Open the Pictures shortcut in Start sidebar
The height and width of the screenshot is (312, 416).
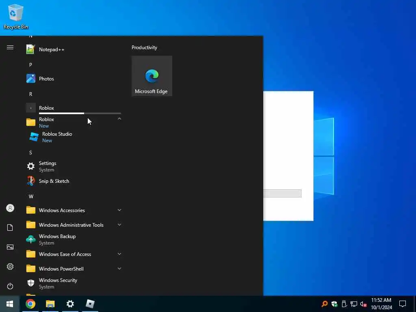(10, 247)
